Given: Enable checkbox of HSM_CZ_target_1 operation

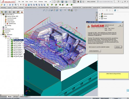Looking at the screenshot, I should point(10,49).
